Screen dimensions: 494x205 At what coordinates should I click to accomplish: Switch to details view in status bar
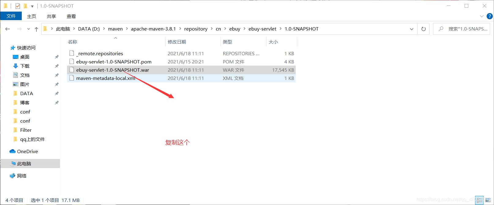479,200
